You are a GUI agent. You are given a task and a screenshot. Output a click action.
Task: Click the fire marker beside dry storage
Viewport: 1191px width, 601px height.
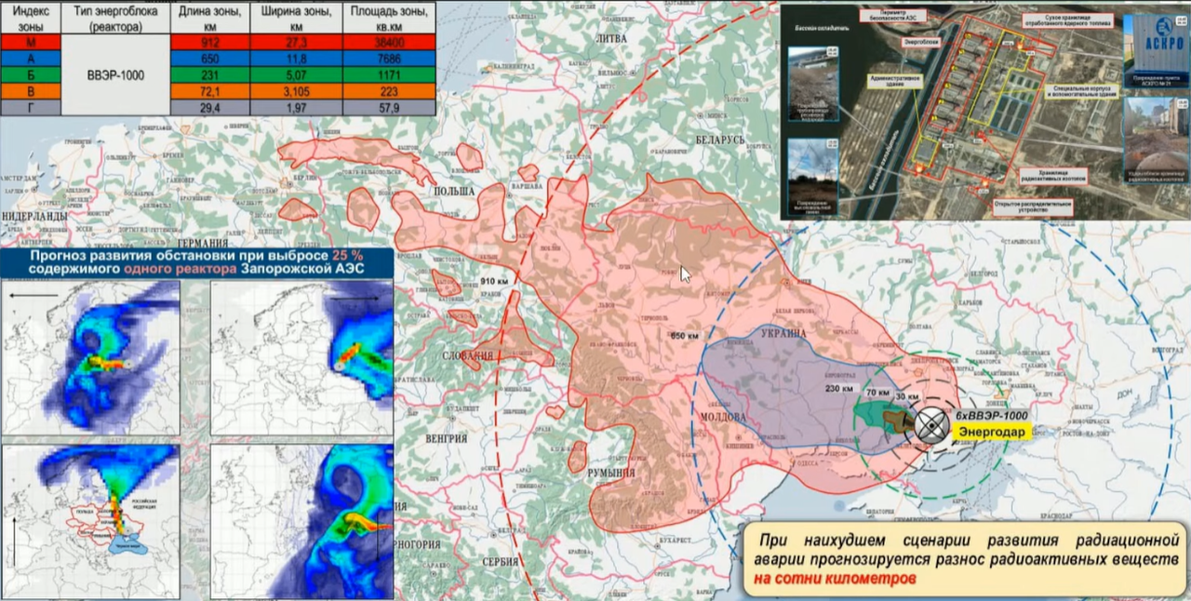point(1022,46)
